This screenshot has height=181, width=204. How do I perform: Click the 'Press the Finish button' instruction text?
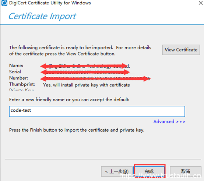(x=77, y=130)
